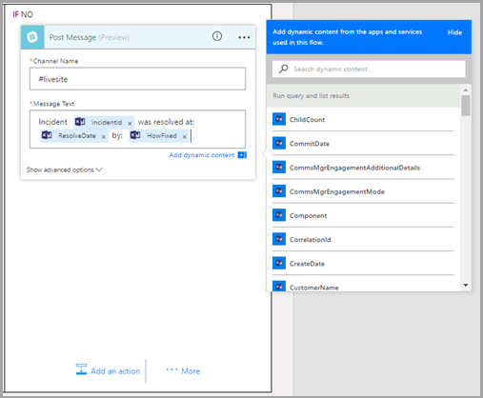Viewport: 483px width, 398px height.
Task: Hide the dynamic content panel
Action: 454,32
